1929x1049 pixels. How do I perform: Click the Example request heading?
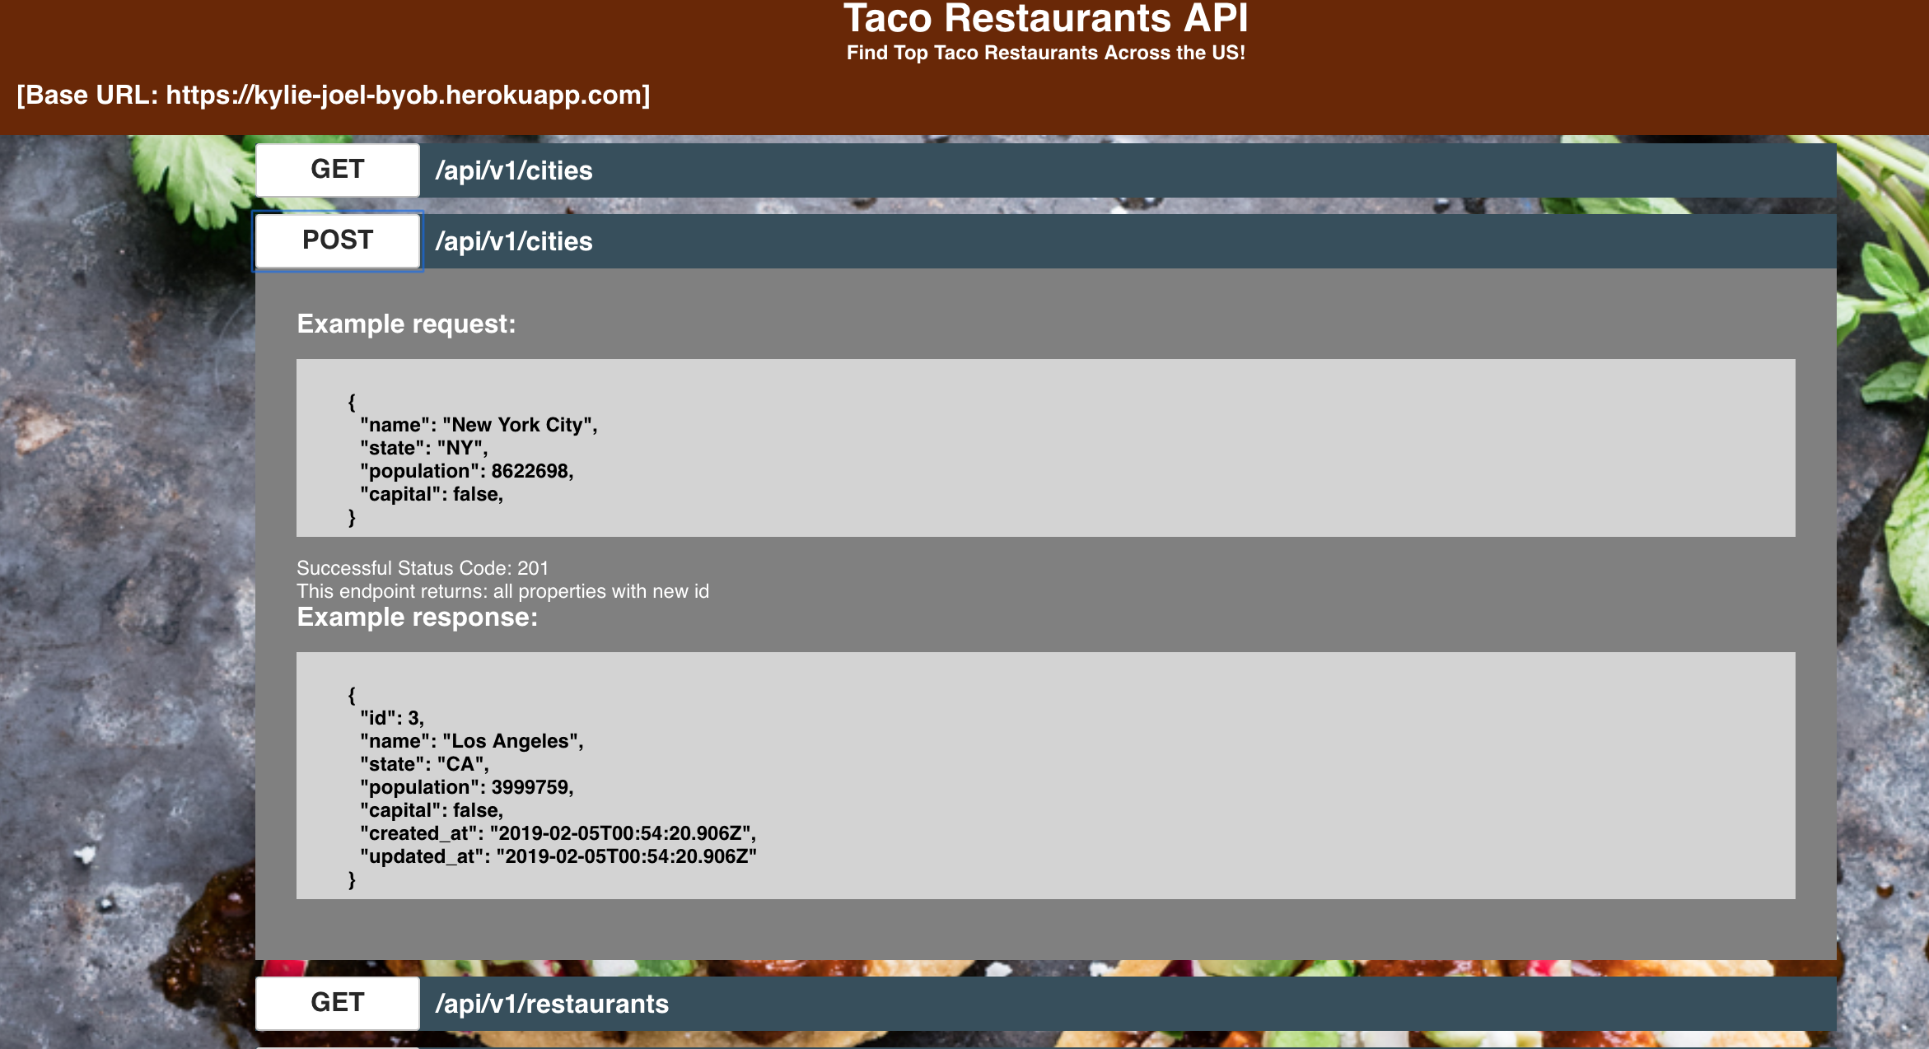tap(406, 324)
